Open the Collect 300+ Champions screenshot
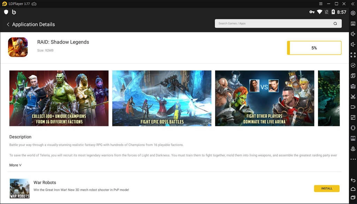Screen dimensions: 357x204 59,98
